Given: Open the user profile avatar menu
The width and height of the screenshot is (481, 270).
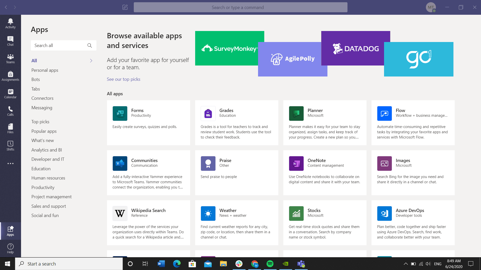Looking at the screenshot, I should click(431, 7).
